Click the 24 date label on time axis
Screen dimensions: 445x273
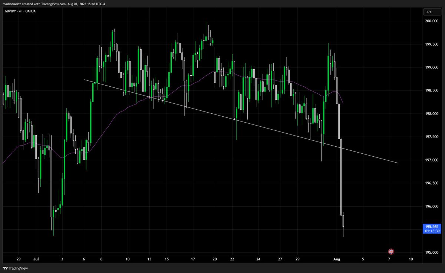(x=259, y=259)
